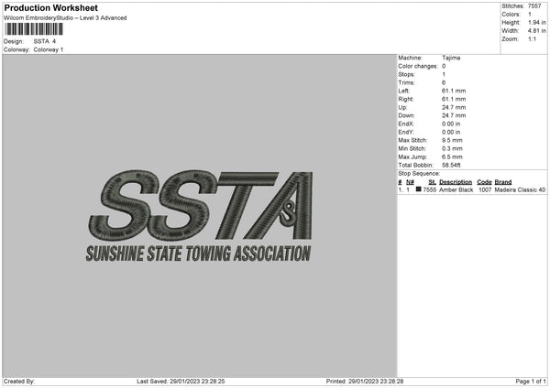The height and width of the screenshot is (388, 550).
Task: Click the design name 'SSTA 4'
Action: tap(45, 41)
